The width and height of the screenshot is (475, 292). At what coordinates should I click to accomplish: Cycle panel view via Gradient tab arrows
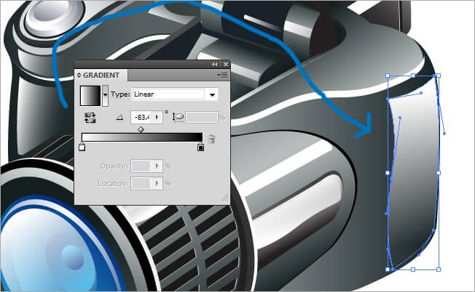point(79,76)
